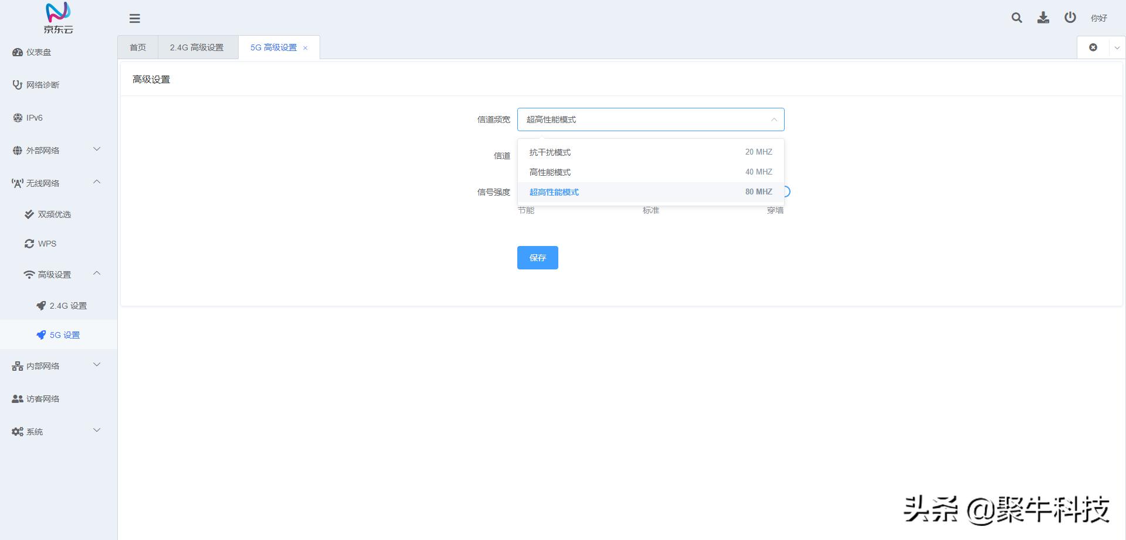This screenshot has height=540, width=1126.
Task: Click the globe icon for 外部网络
Action: 18,151
